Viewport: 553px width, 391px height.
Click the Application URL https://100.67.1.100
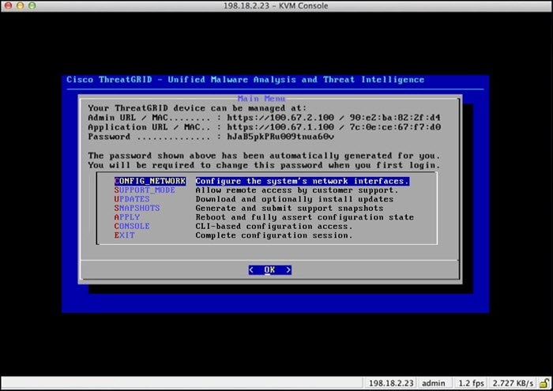280,127
